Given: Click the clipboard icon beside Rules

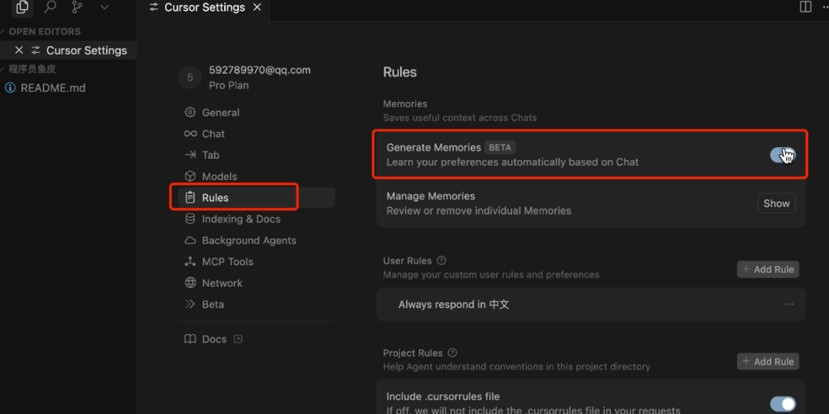Looking at the screenshot, I should [190, 198].
